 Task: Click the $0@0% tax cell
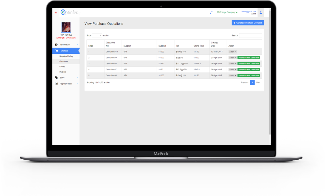click(183, 58)
